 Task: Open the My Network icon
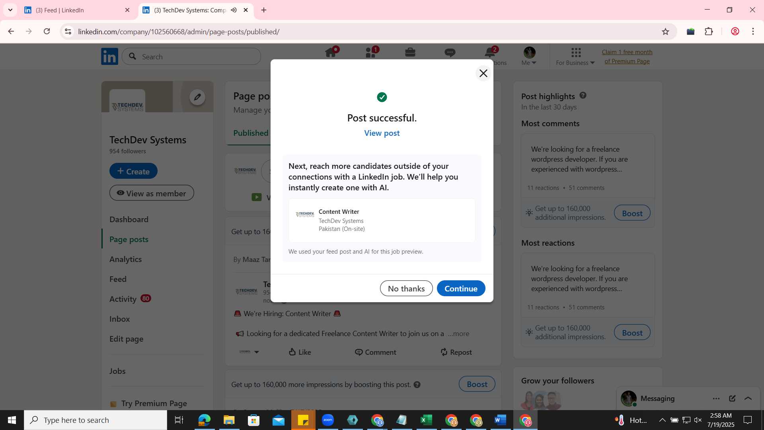371,53
